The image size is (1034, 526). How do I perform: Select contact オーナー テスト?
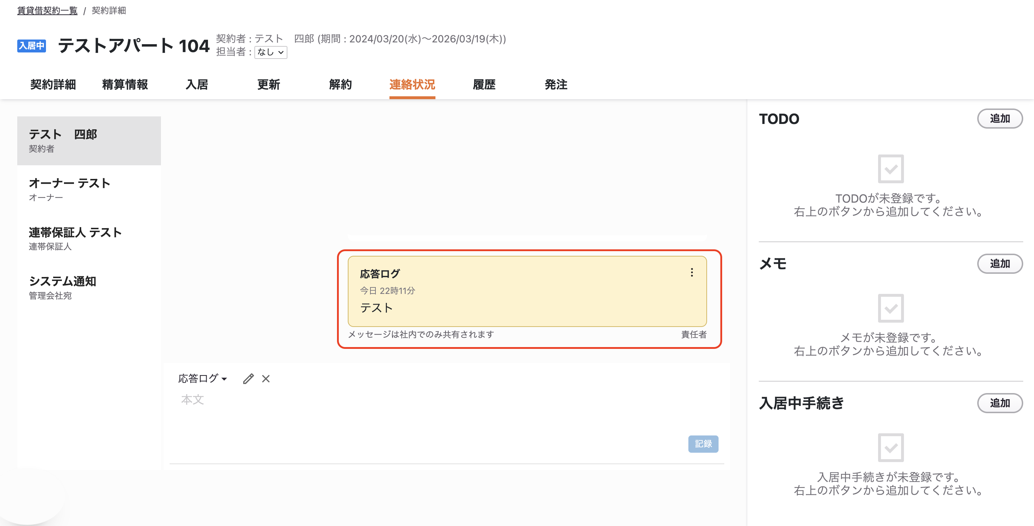pyautogui.click(x=89, y=189)
